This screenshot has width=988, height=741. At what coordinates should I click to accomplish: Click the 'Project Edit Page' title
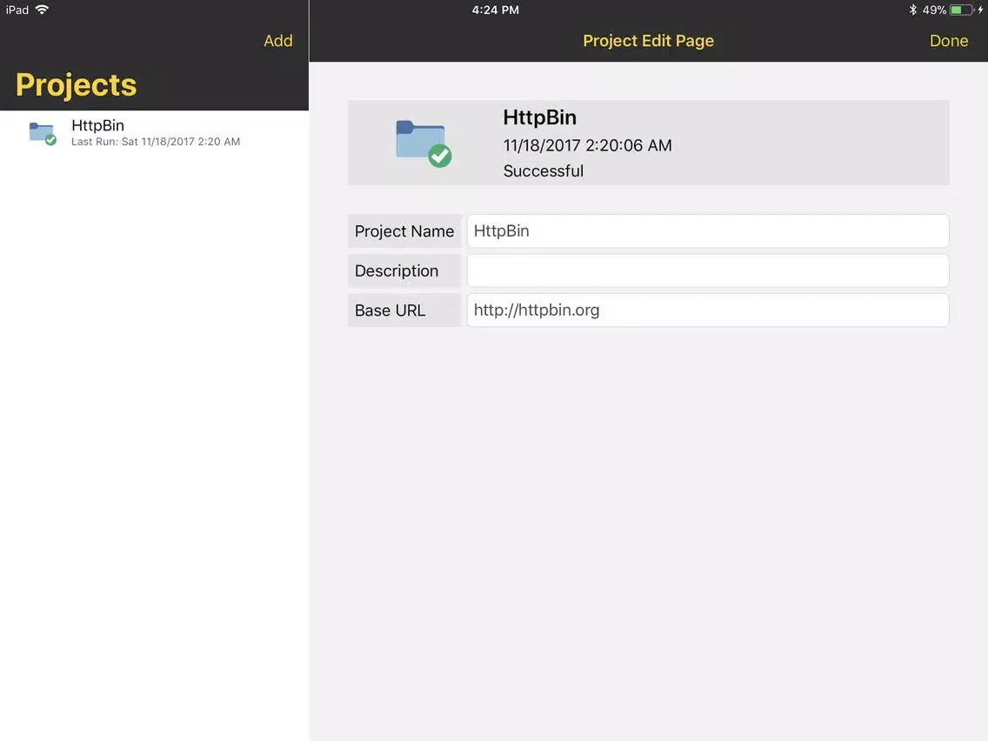click(648, 41)
